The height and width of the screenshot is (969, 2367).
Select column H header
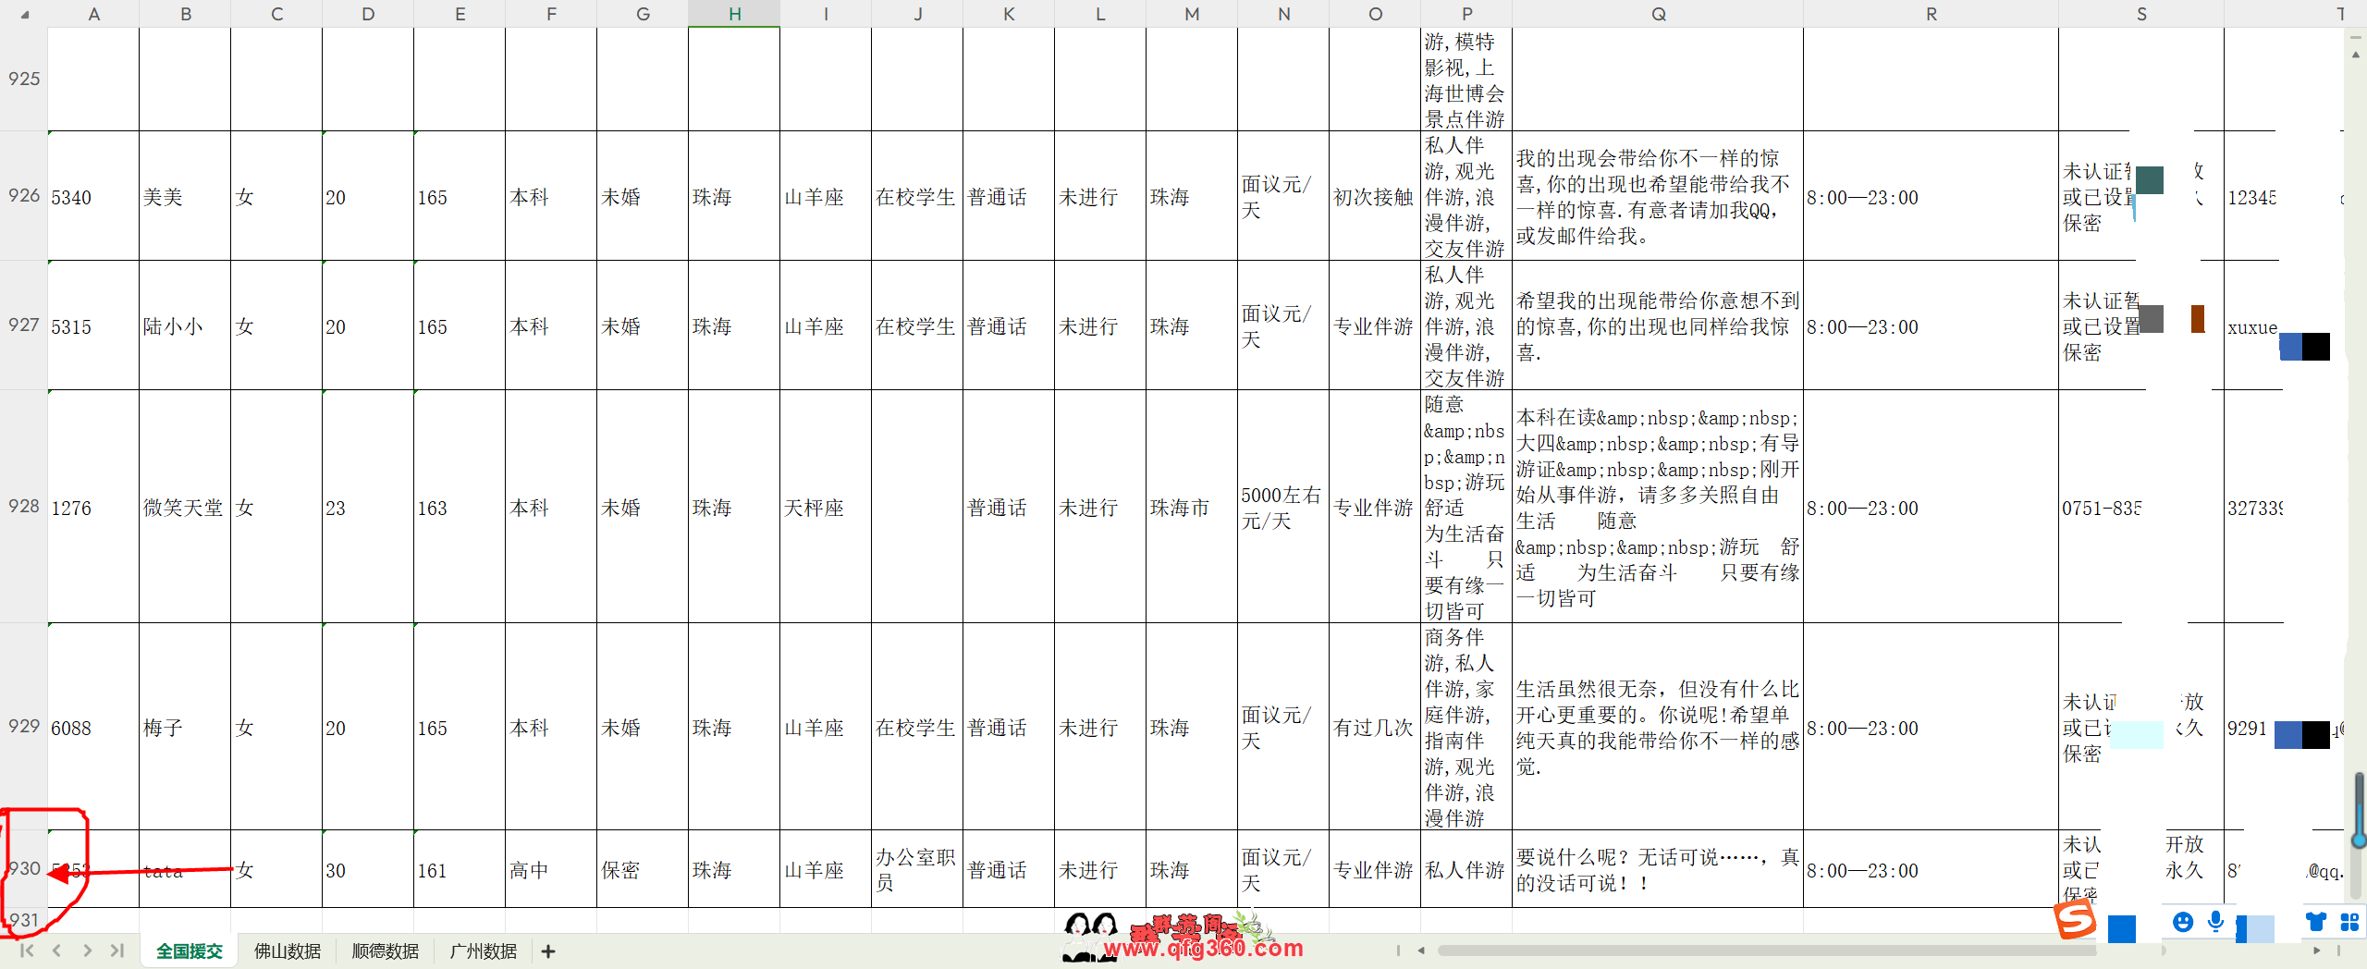[x=734, y=14]
